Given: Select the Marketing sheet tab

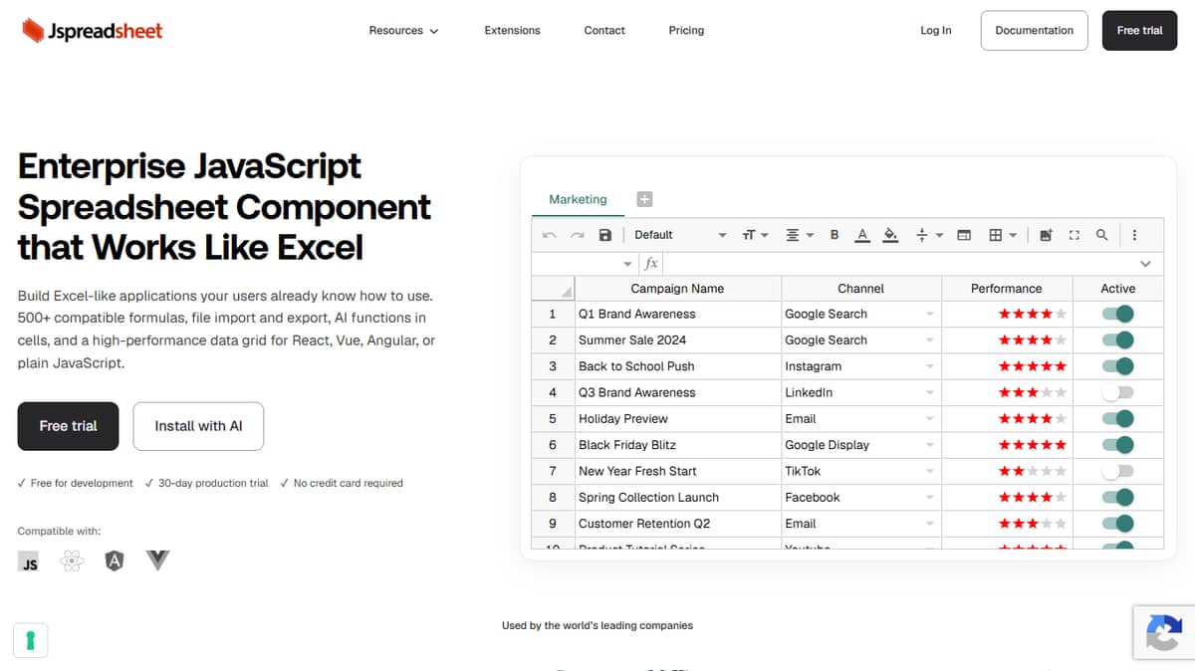Looking at the screenshot, I should click(578, 199).
